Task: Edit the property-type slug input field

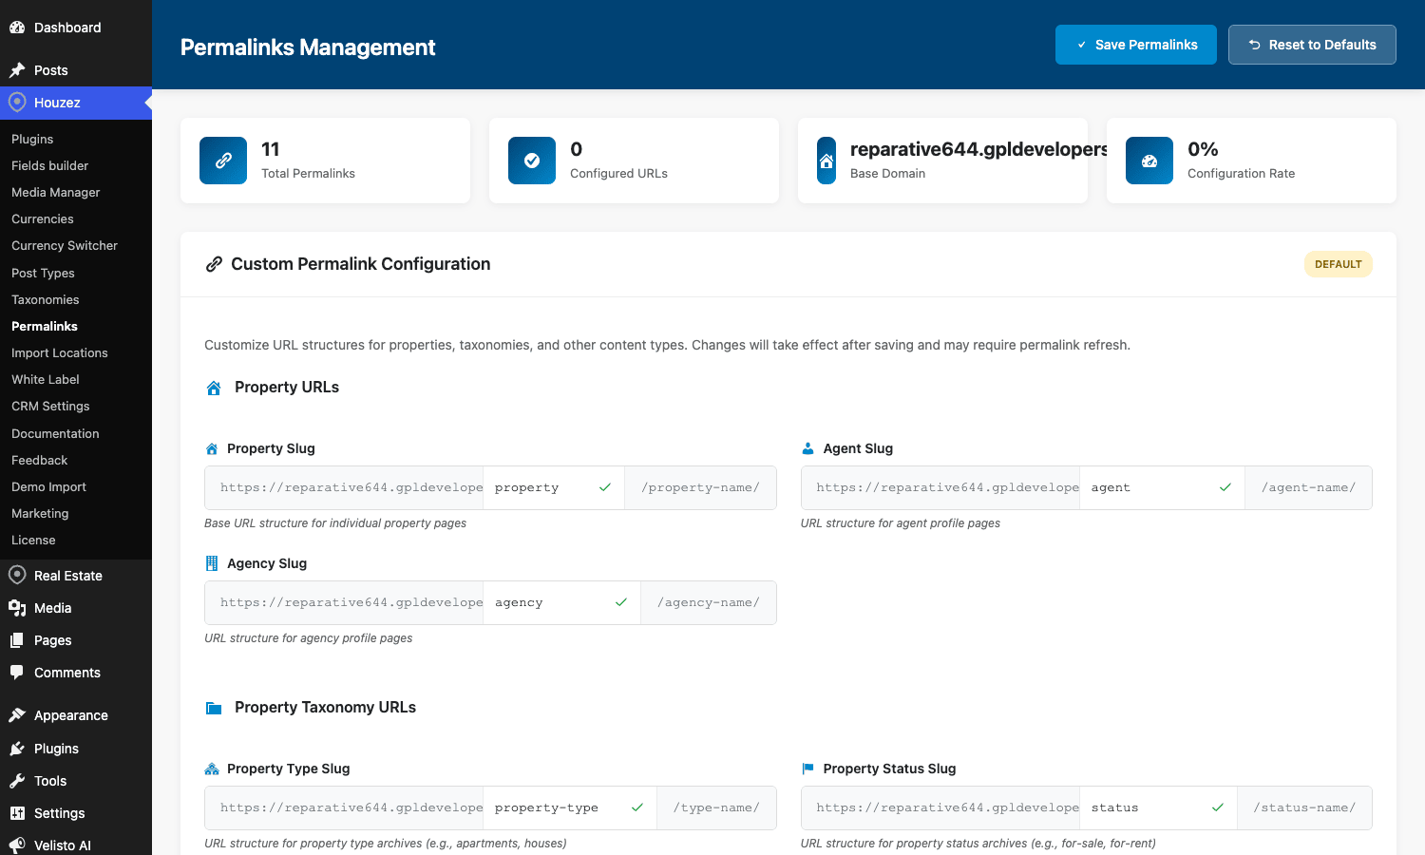Action: [x=569, y=807]
